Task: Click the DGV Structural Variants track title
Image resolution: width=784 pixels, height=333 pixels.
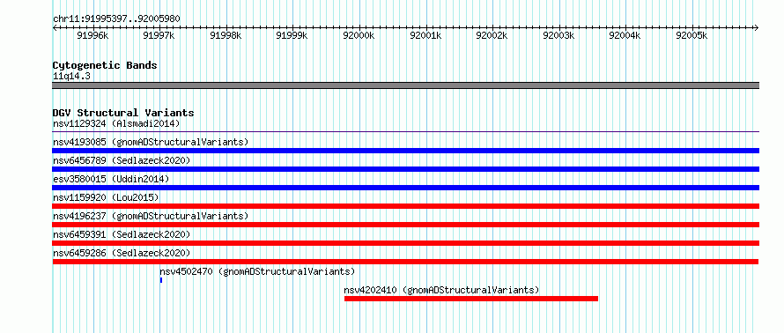Action: point(123,113)
